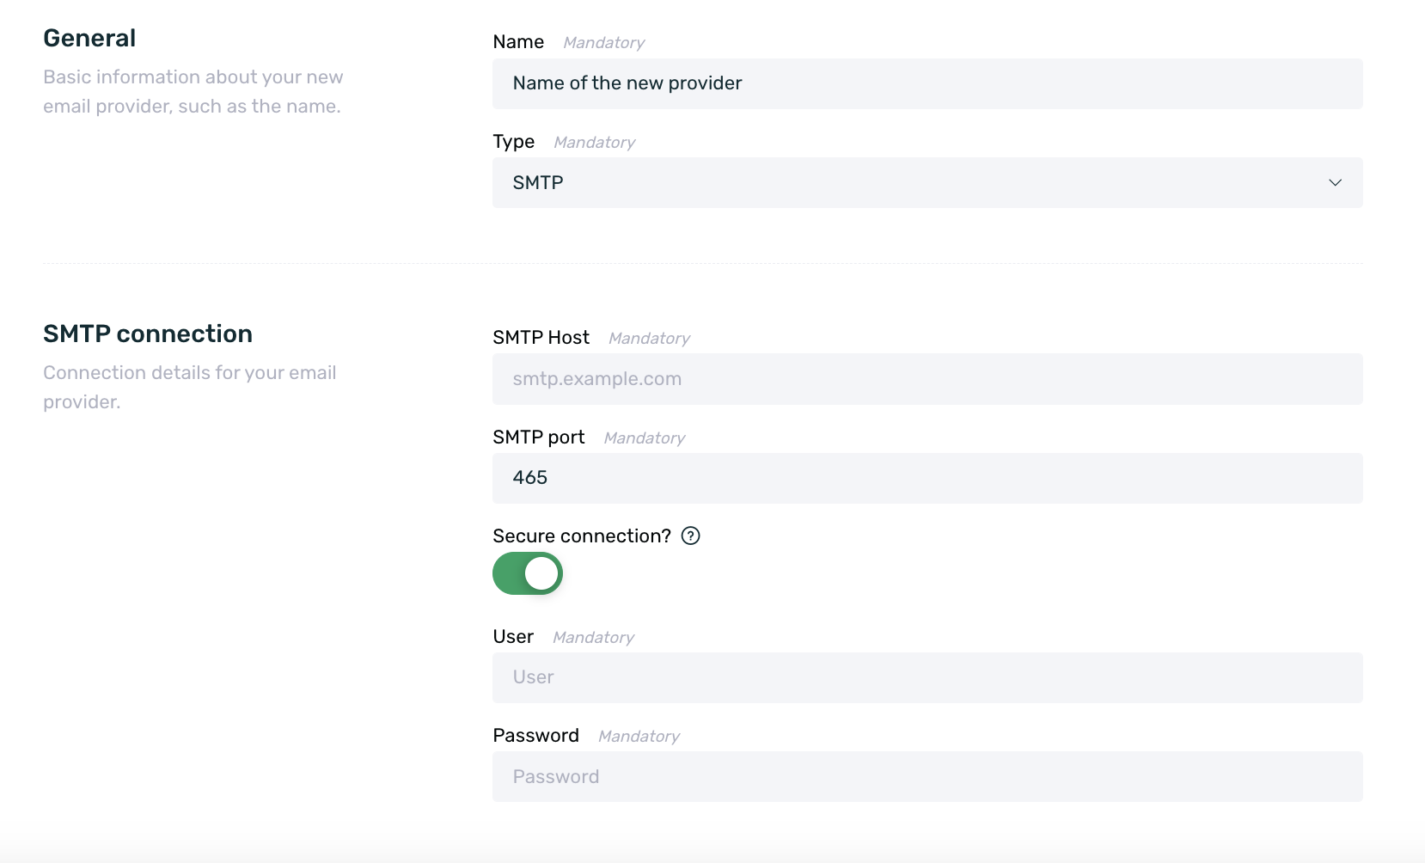1425x863 pixels.
Task: Open the Secure connection help icon
Action: [690, 536]
